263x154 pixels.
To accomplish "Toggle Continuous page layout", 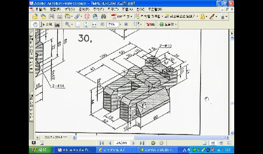I will 213,143.
